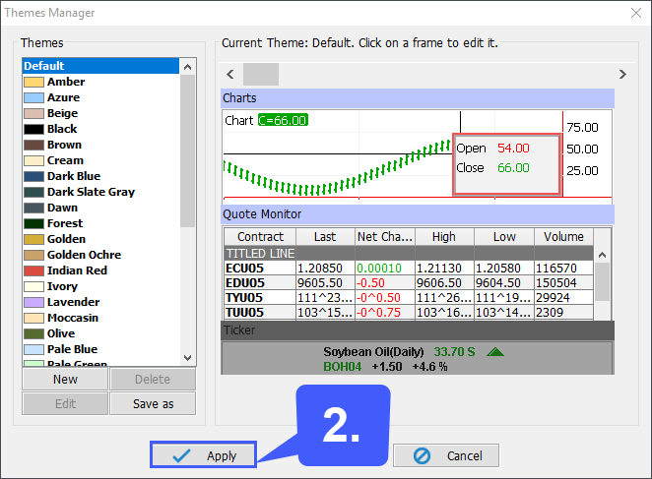Select the Dawn theme

point(100,208)
